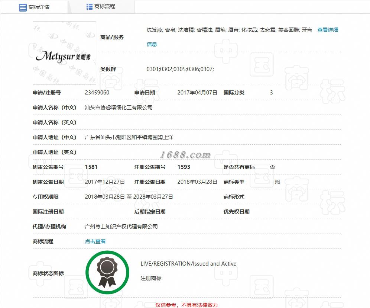
Task: Click the 商标形式 label
Action: point(234,197)
